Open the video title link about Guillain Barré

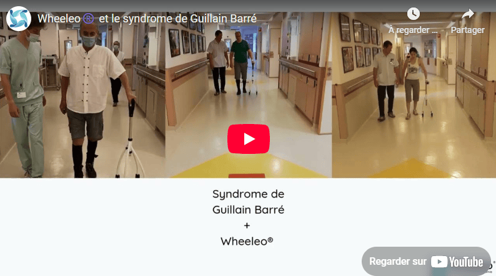click(147, 19)
